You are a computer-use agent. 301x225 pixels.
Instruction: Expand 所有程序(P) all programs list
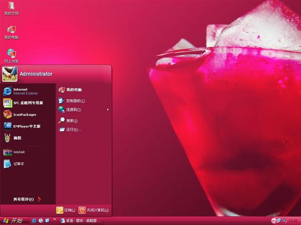[27, 199]
